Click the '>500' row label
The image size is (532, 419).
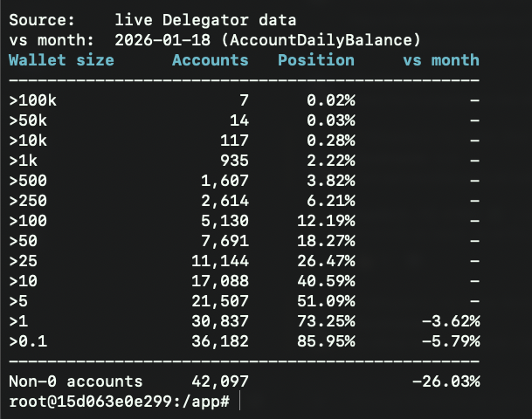click(28, 181)
